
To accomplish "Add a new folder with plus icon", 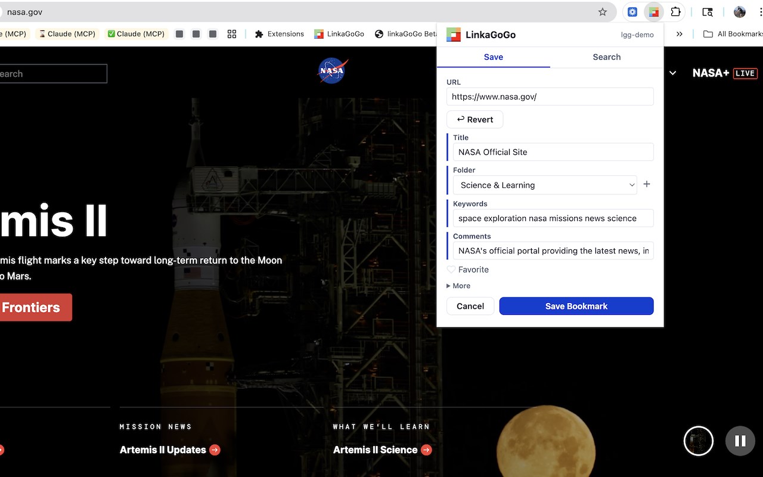I will (647, 184).
